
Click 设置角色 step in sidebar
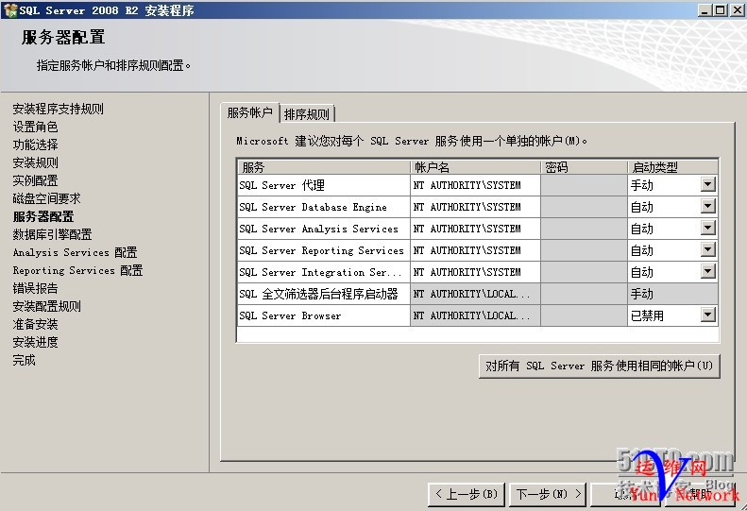[x=35, y=127]
